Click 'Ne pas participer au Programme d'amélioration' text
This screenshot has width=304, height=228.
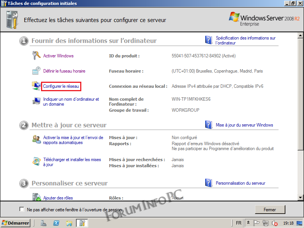(x=223, y=149)
